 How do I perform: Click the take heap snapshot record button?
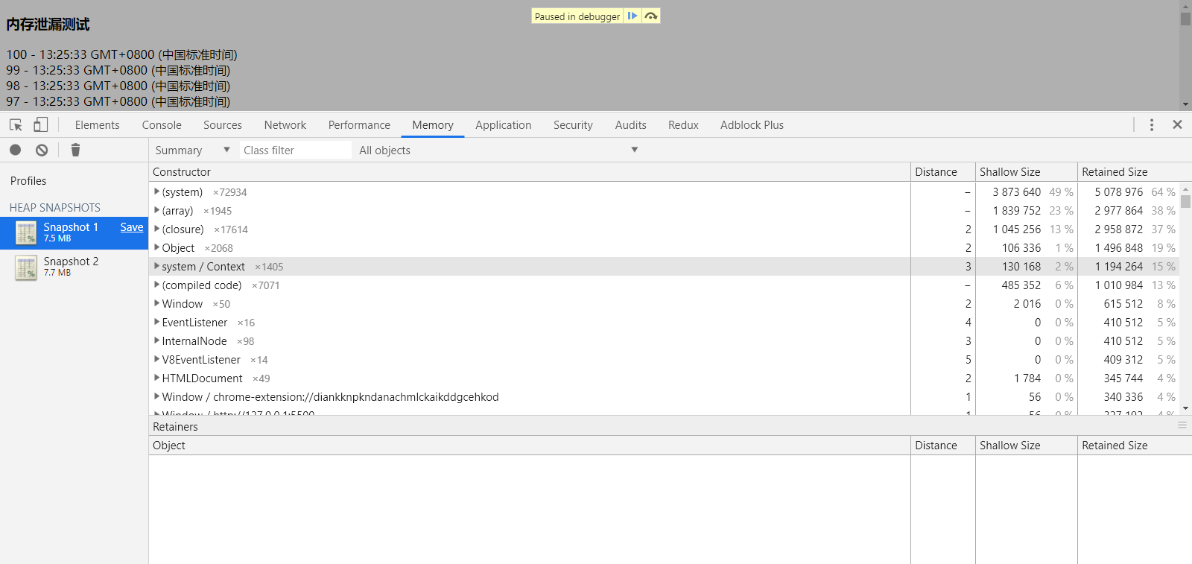tap(15, 150)
